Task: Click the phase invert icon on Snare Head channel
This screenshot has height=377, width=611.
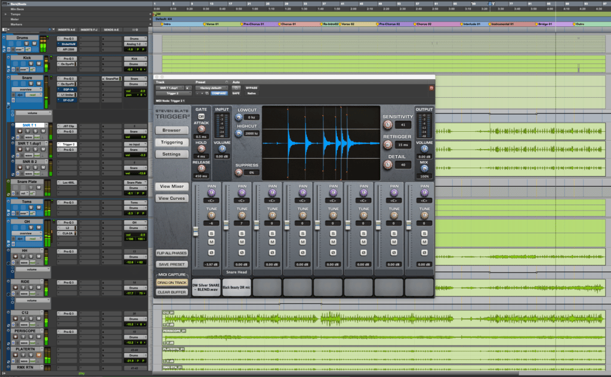Action: (x=241, y=252)
